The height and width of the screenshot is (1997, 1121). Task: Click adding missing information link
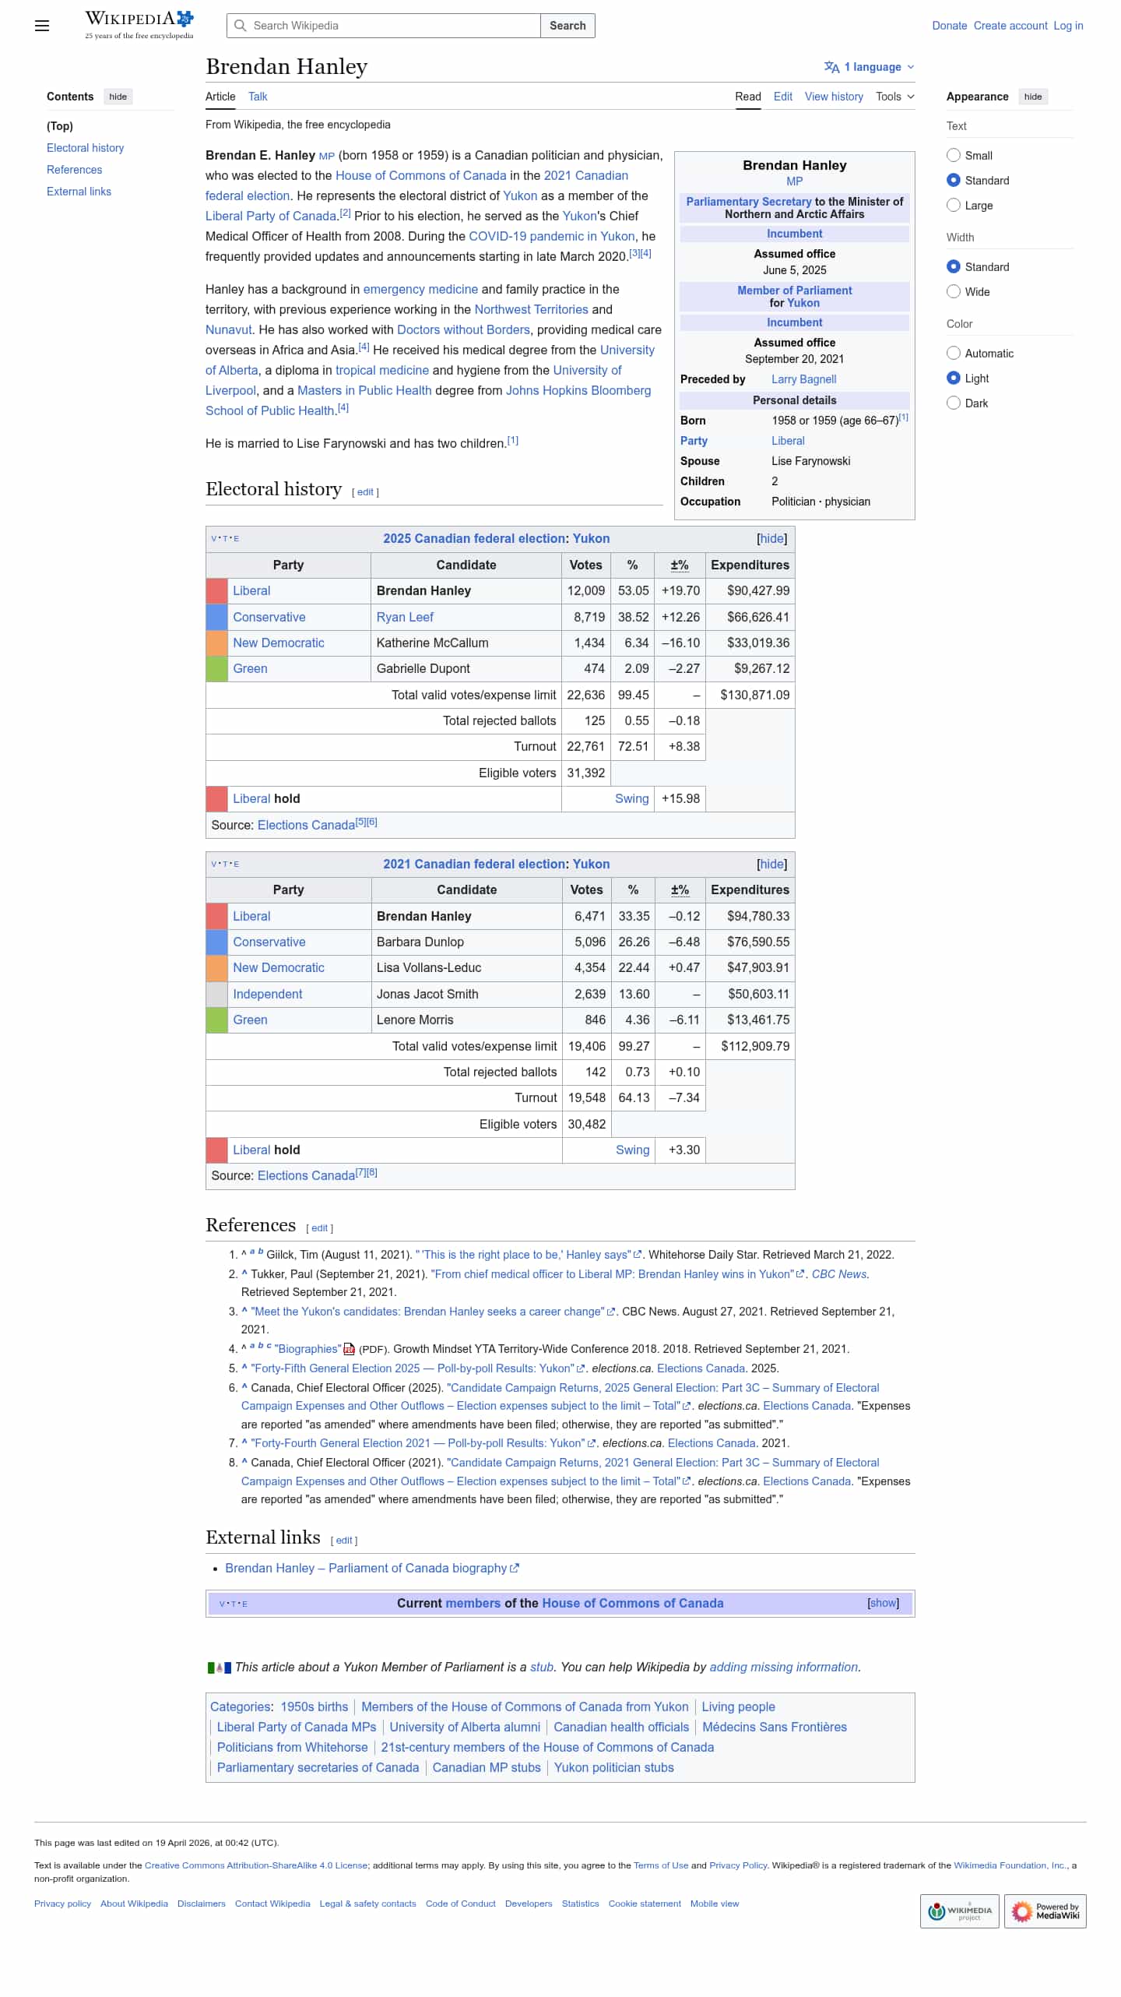(x=784, y=1667)
